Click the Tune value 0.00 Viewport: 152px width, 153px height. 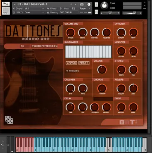(x=113, y=8)
